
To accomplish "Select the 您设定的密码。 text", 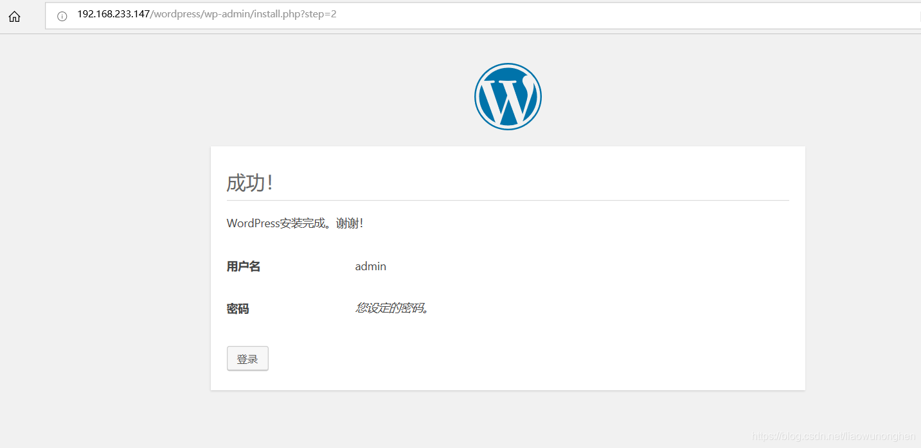I will [392, 308].
